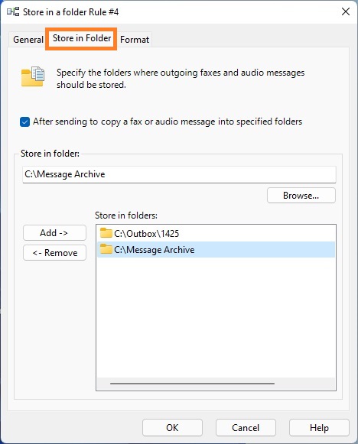Click the rule icon in title bar
The width and height of the screenshot is (358, 444).
pyautogui.click(x=13, y=12)
